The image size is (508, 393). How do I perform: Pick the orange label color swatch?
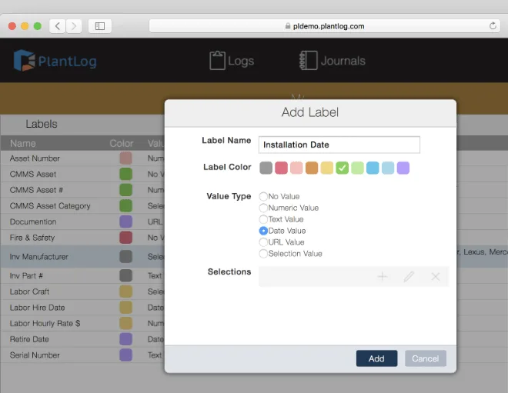[312, 168]
